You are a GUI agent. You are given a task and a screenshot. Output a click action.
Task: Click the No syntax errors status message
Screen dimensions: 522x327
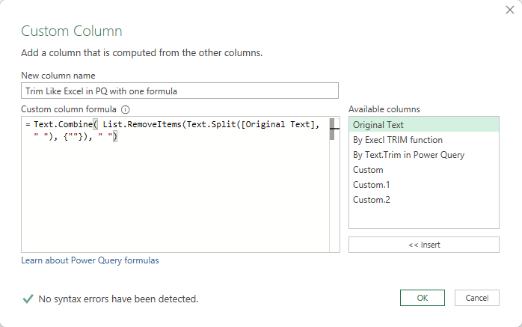click(118, 299)
